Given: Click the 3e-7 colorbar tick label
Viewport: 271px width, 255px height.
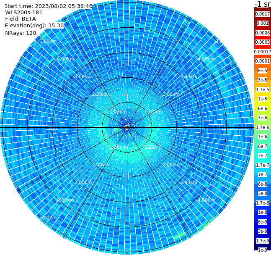Looking at the screenshot, I should [263, 155].
